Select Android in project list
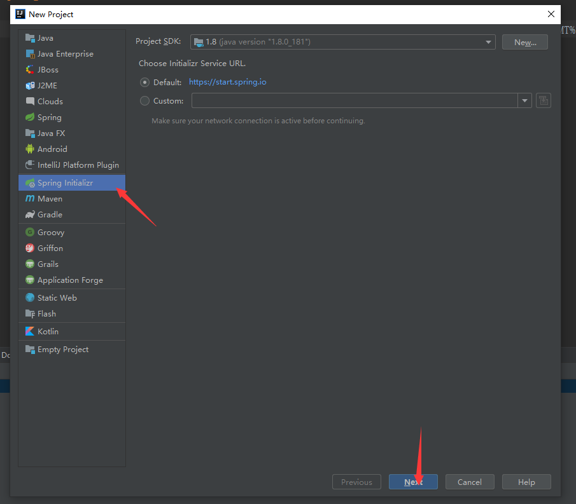Screen dimensions: 576x504 [x=72, y=149]
